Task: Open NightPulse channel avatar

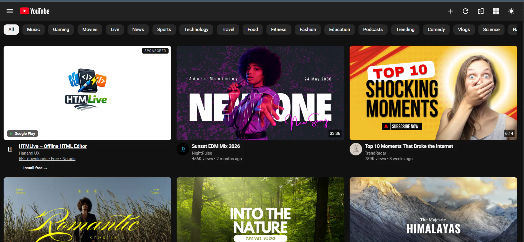Action: click(183, 149)
